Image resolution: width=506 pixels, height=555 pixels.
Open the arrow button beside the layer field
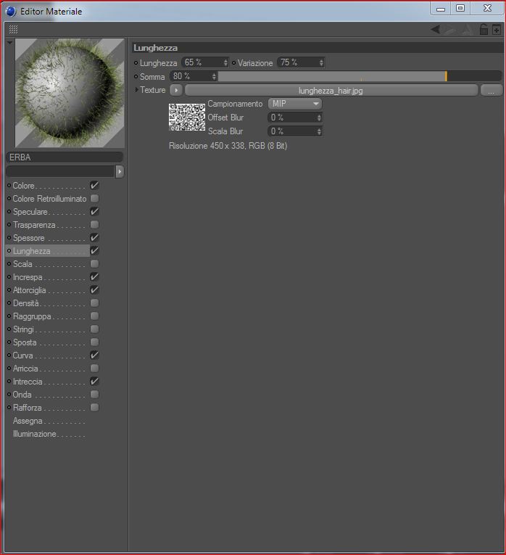coord(120,172)
